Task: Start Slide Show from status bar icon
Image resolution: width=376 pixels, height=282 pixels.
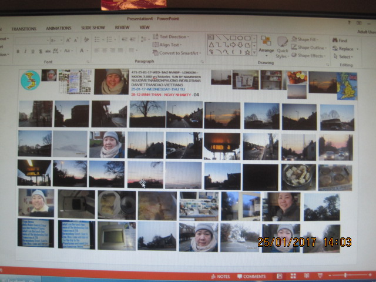Action: pos(320,276)
